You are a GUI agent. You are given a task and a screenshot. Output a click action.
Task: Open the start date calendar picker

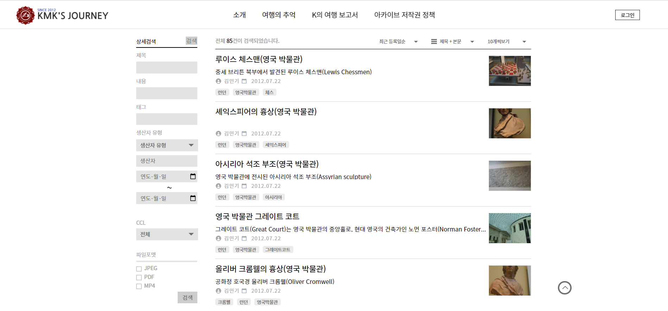pos(193,176)
